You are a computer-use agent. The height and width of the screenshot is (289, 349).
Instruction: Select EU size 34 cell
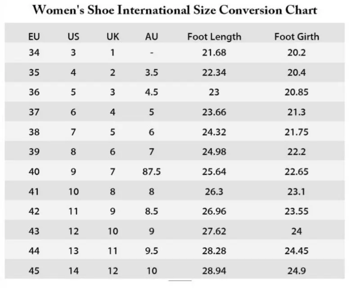tap(34, 53)
